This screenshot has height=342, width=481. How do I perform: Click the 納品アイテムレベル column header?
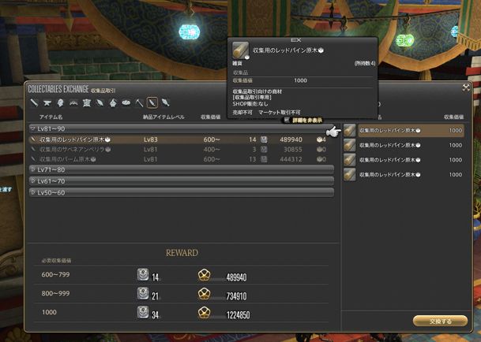point(163,117)
